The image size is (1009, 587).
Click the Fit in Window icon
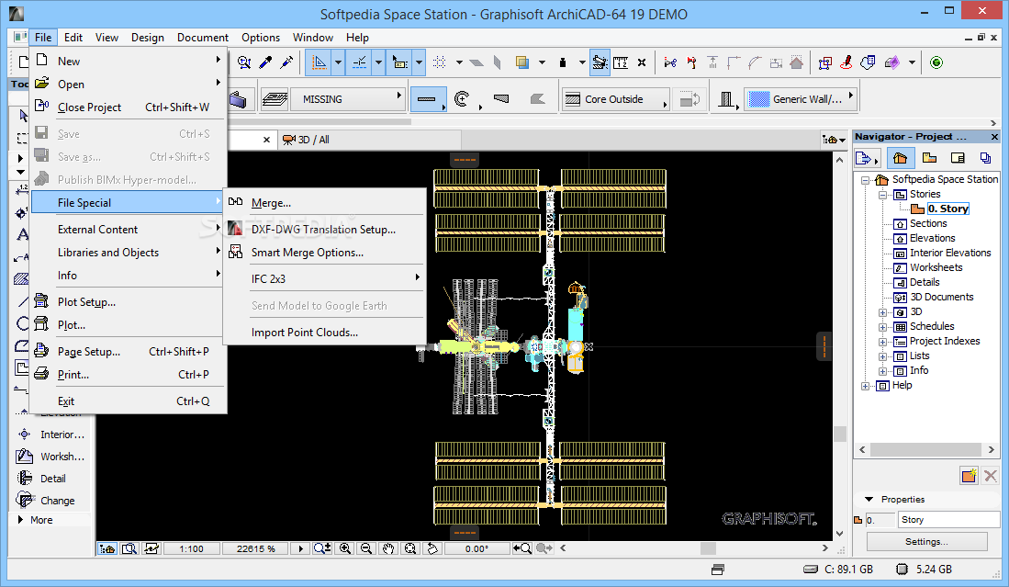409,548
